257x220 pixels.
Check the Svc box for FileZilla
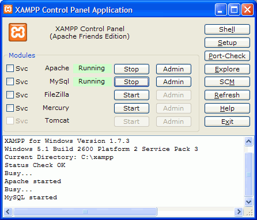click(x=10, y=94)
